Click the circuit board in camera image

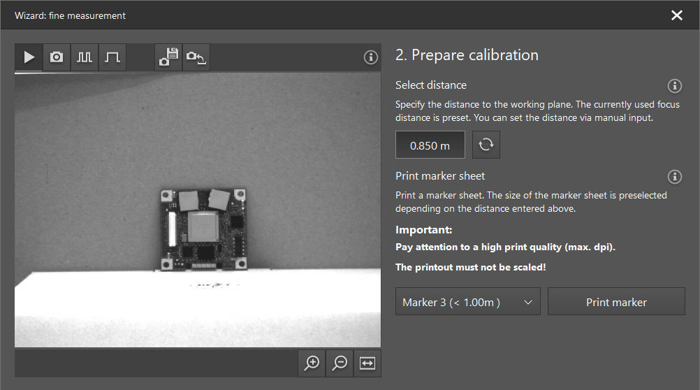pyautogui.click(x=201, y=229)
